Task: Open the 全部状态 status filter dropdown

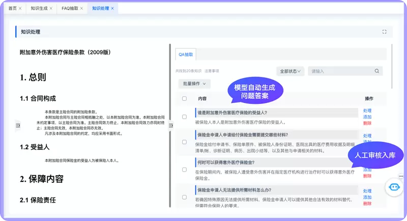Action: coord(290,71)
